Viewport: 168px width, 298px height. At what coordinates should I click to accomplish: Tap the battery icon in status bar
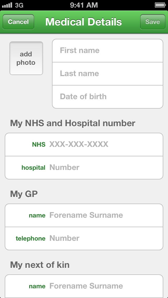(160, 5)
